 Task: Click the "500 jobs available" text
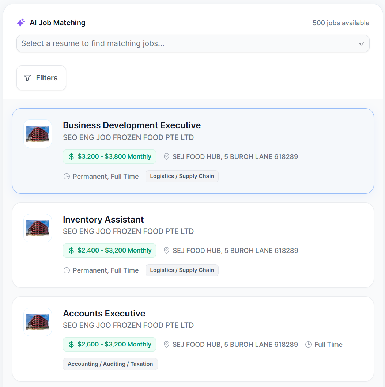[340, 23]
